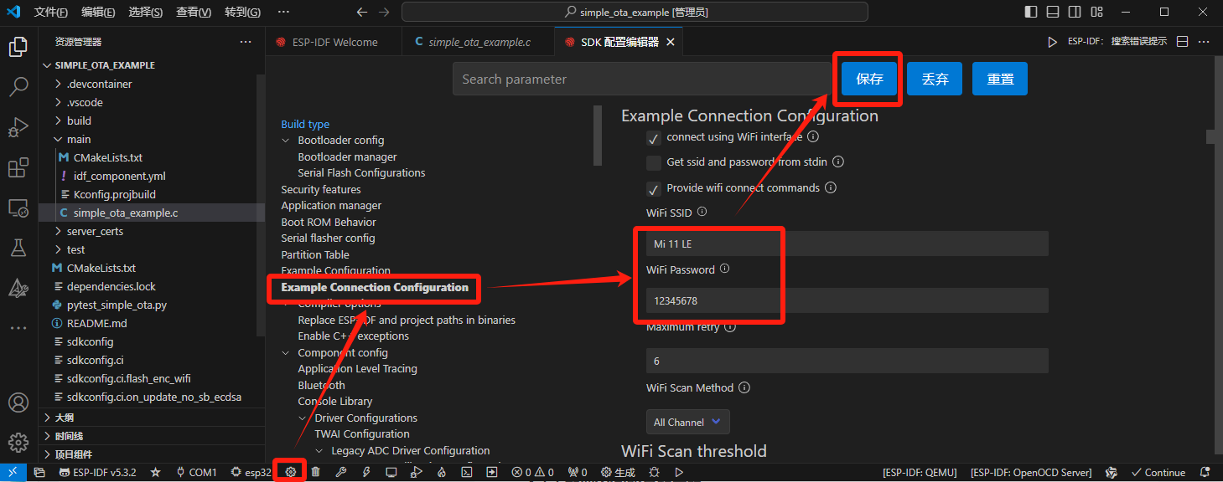The image size is (1223, 482).
Task: Open Kconfig.projbuild in explorer
Action: coord(113,194)
